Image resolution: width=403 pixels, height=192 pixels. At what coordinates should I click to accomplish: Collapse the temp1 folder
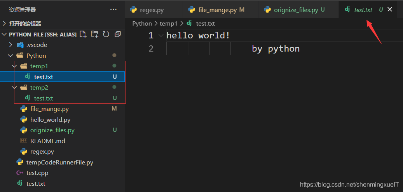click(x=15, y=66)
